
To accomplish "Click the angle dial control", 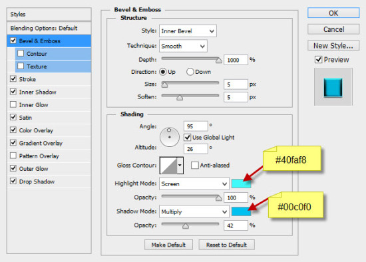I will [170, 137].
